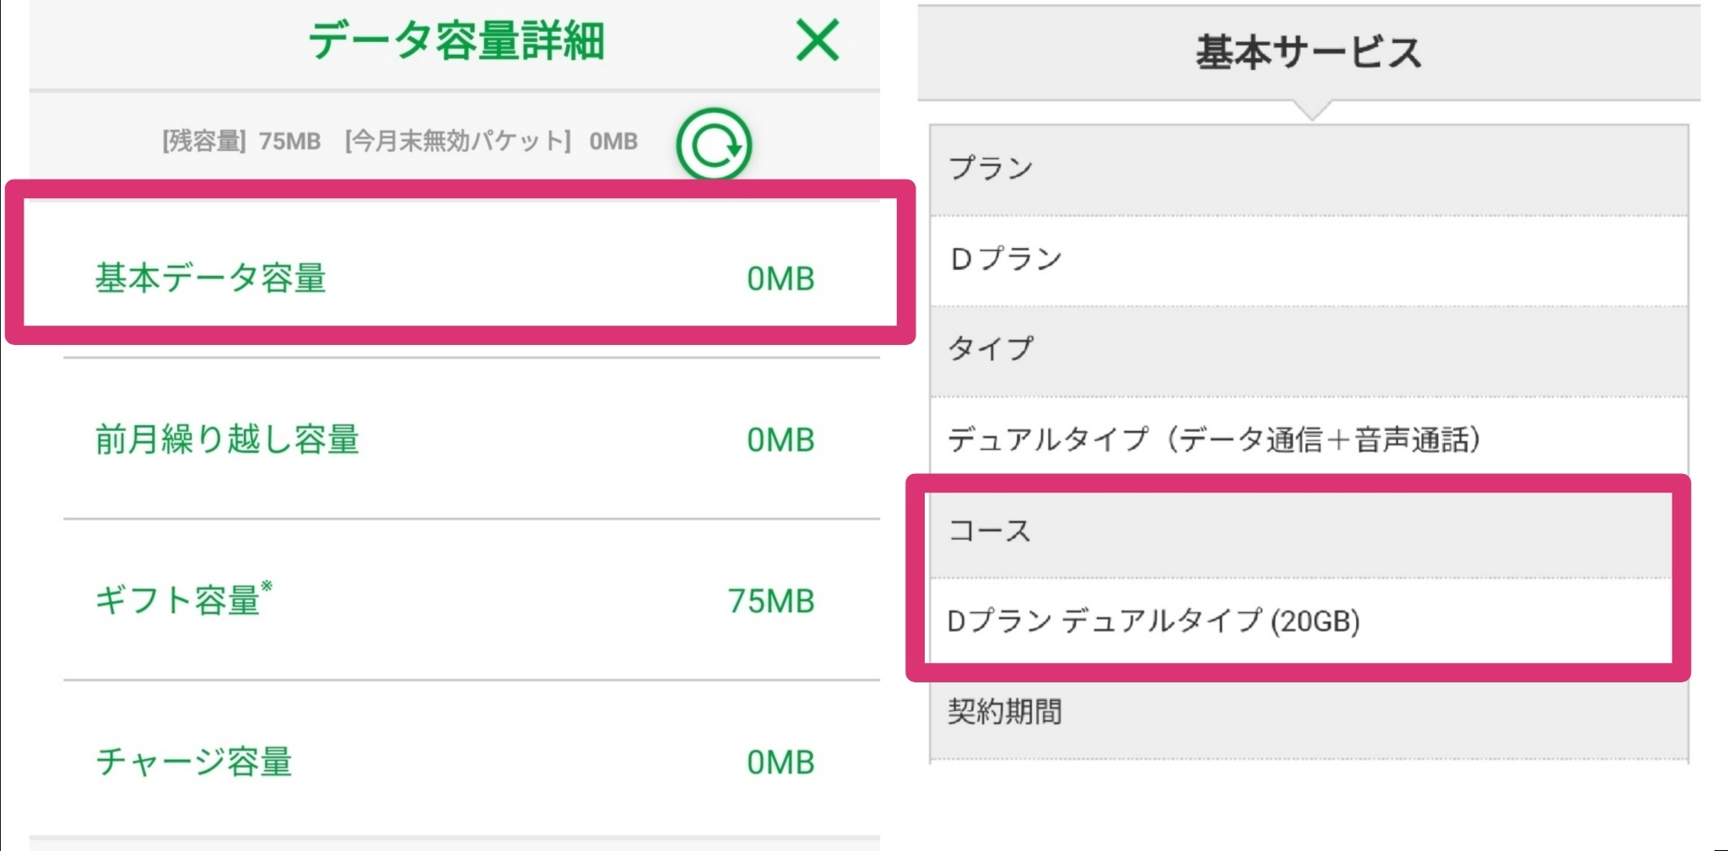
Task: Close the データ容量詳細 panel with X
Action: coord(817,40)
